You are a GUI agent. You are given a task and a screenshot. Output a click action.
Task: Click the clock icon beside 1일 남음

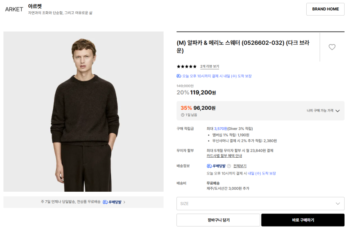tap(182, 115)
